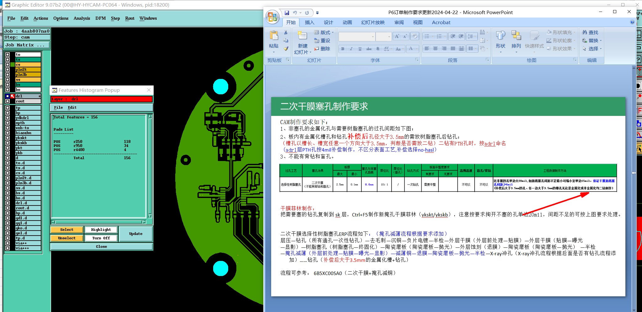642x312 pixels.
Task: Open the font name combo box
Action: pyautogui.click(x=357, y=37)
